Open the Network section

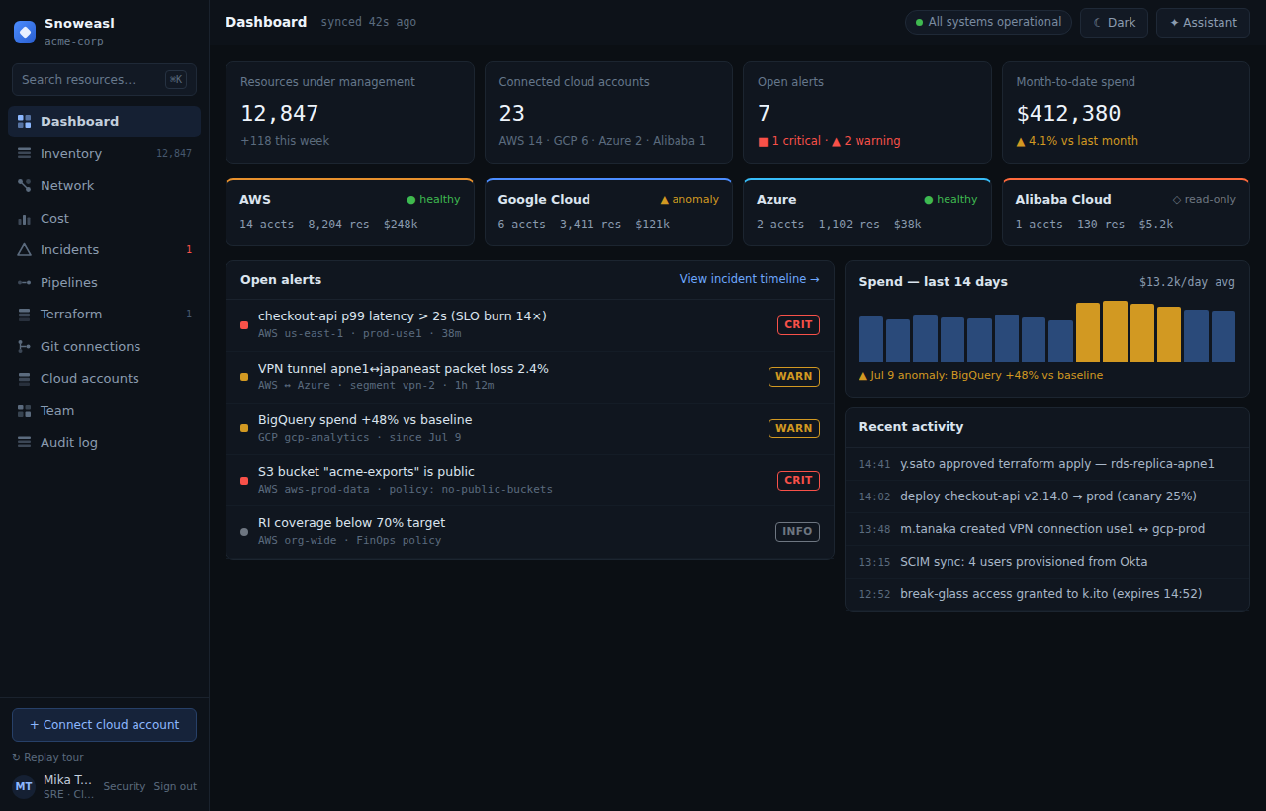pyautogui.click(x=104, y=186)
